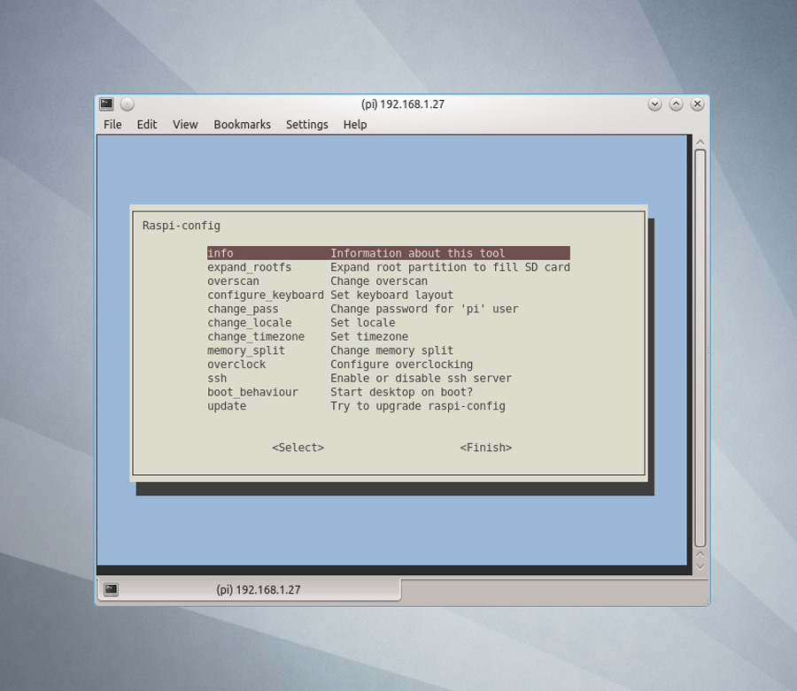Maximize window with the up-chevron title button

click(x=676, y=104)
